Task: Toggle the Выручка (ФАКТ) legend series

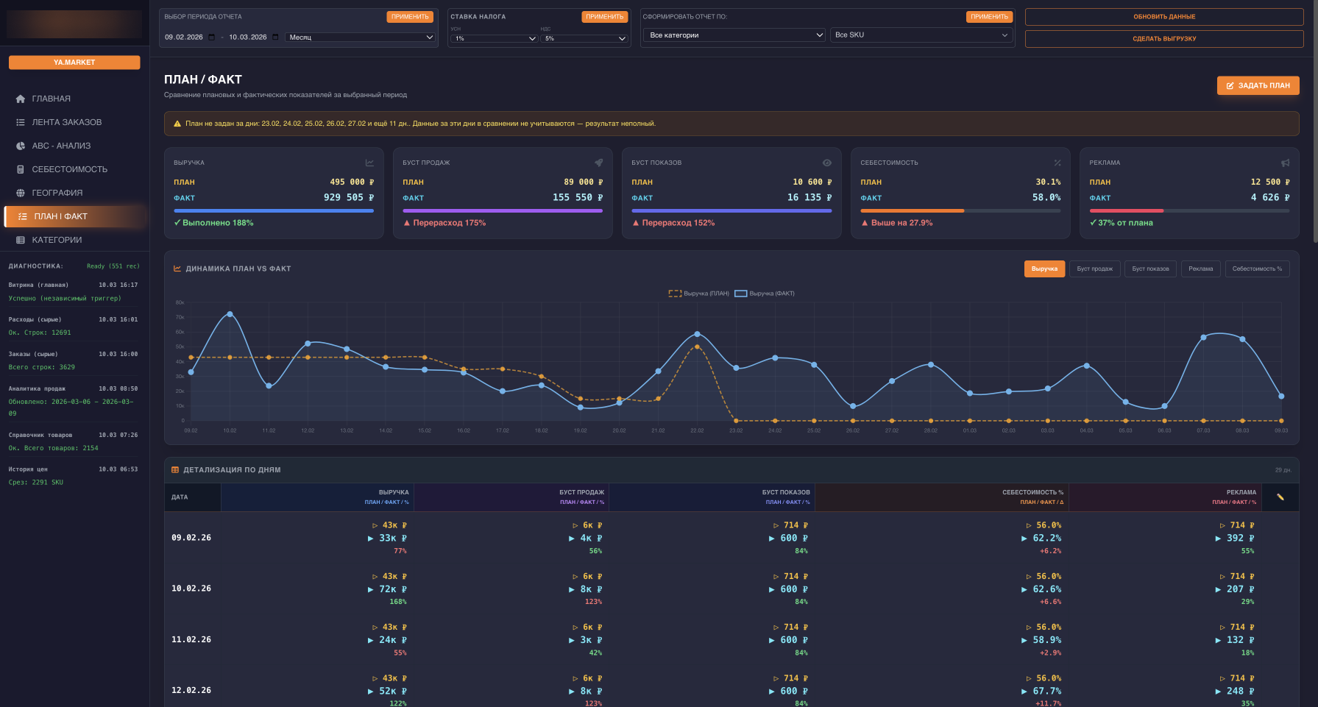Action: click(x=764, y=294)
